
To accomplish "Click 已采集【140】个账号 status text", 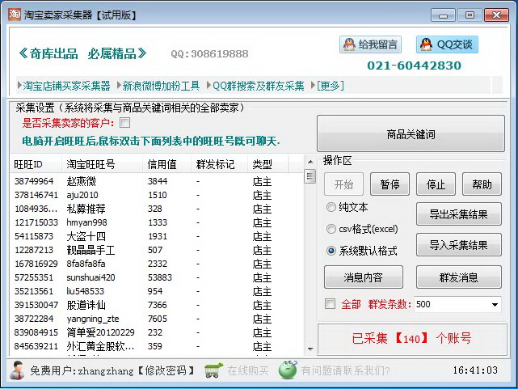I will coord(411,338).
